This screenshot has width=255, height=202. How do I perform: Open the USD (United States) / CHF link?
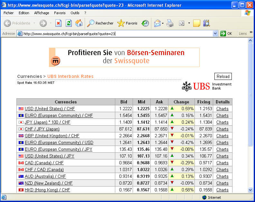pos(50,109)
